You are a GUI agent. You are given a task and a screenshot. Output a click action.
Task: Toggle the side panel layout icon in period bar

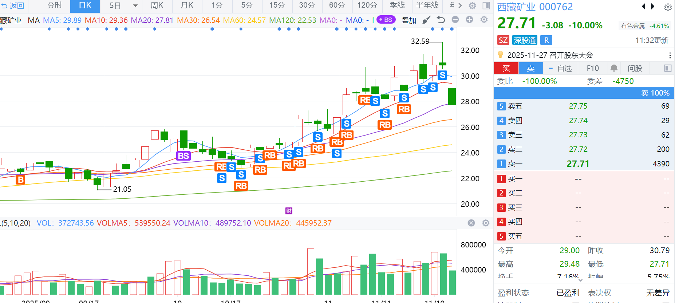pyautogui.click(x=486, y=5)
